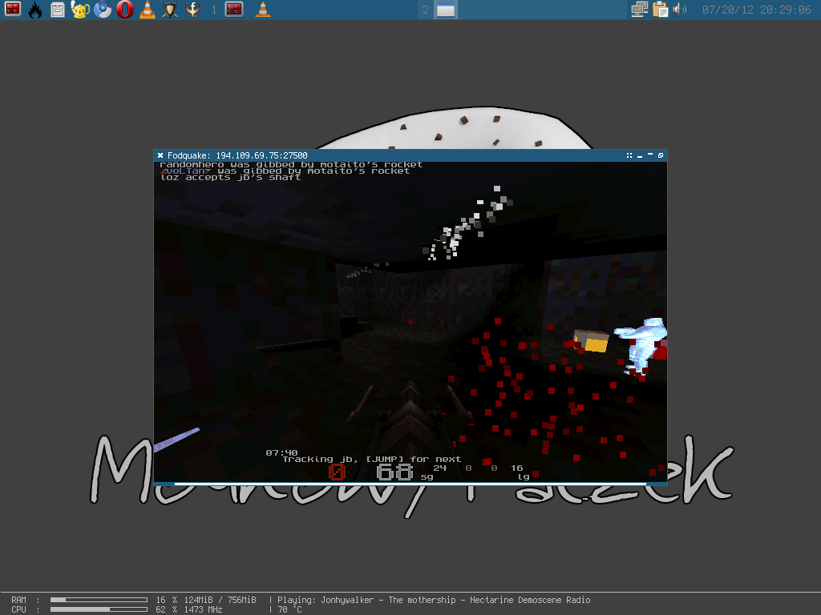The height and width of the screenshot is (615, 821).
Task: Click the red crosshair in the game view
Action: click(x=410, y=322)
